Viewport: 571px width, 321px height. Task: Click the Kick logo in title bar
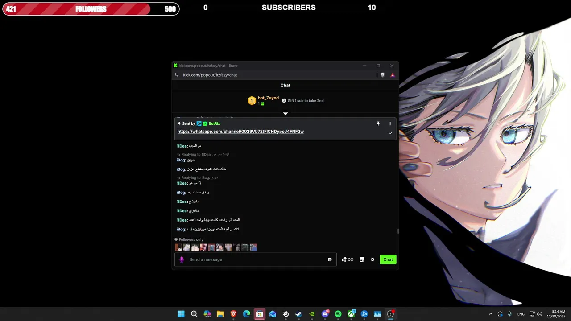click(175, 66)
